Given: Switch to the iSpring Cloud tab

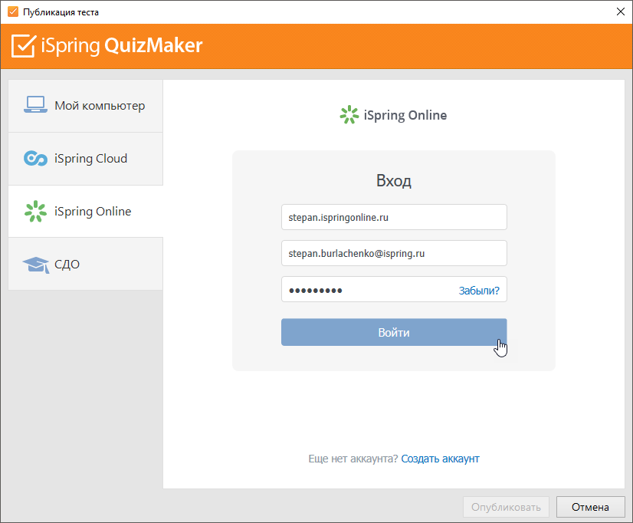Looking at the screenshot, I should point(86,159).
